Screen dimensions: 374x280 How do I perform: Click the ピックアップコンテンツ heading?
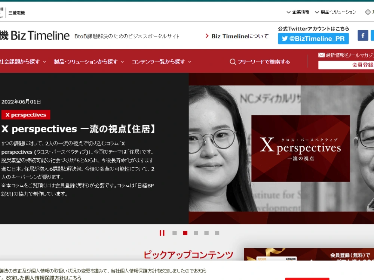pos(188,255)
